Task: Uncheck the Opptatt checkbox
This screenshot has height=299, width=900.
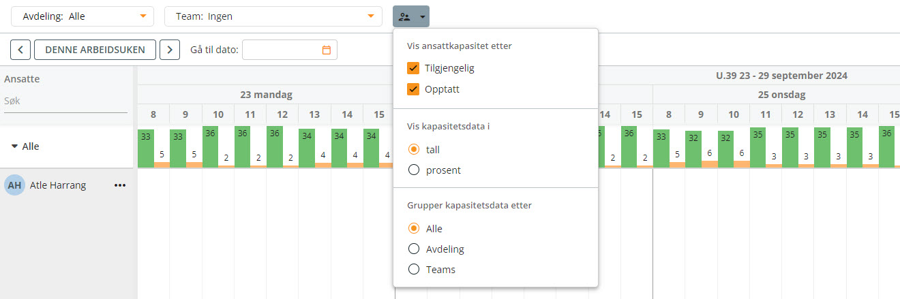Action: 412,89
